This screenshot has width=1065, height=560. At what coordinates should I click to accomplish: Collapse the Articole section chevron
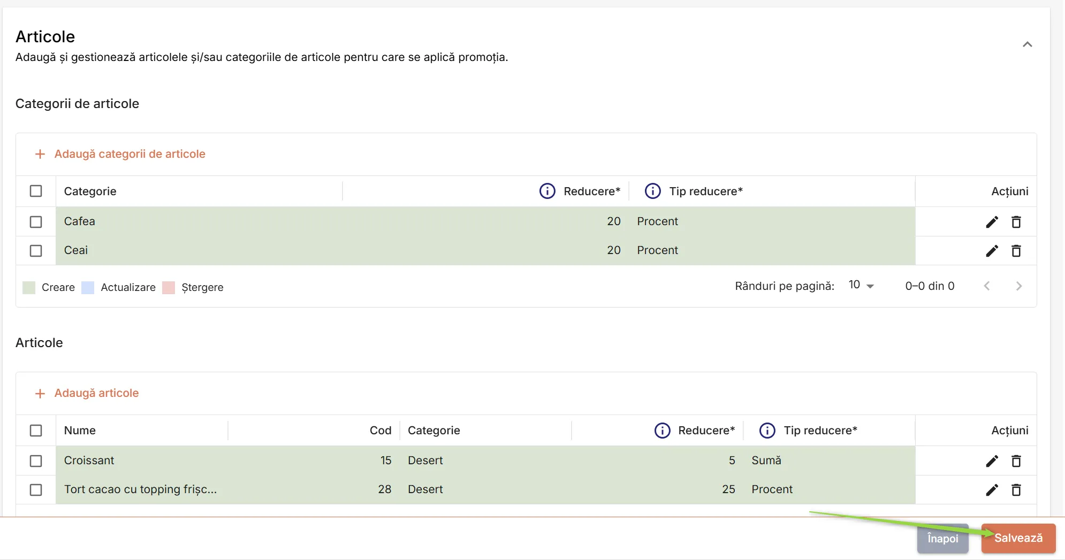tap(1027, 44)
